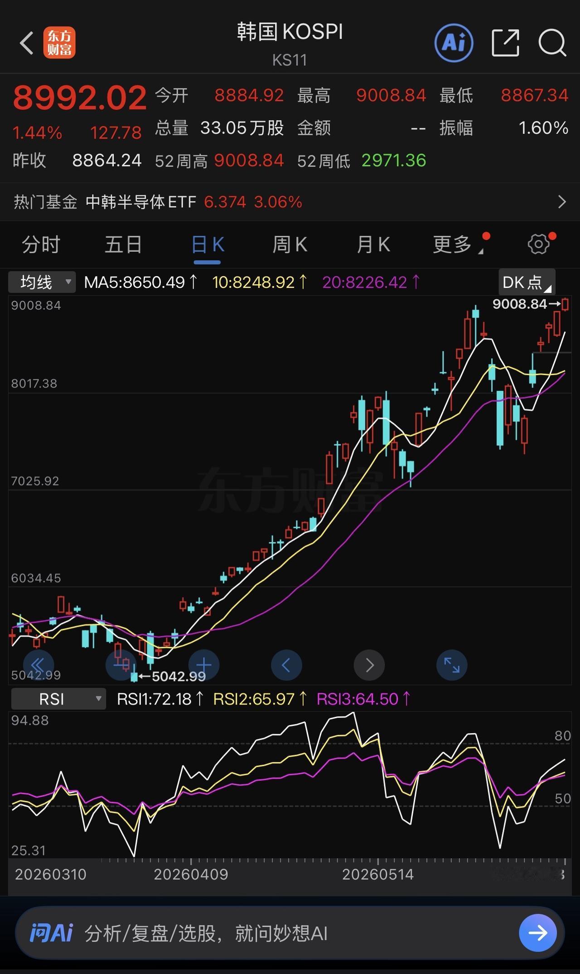Tap the RSI2:65.97 value

[261, 699]
